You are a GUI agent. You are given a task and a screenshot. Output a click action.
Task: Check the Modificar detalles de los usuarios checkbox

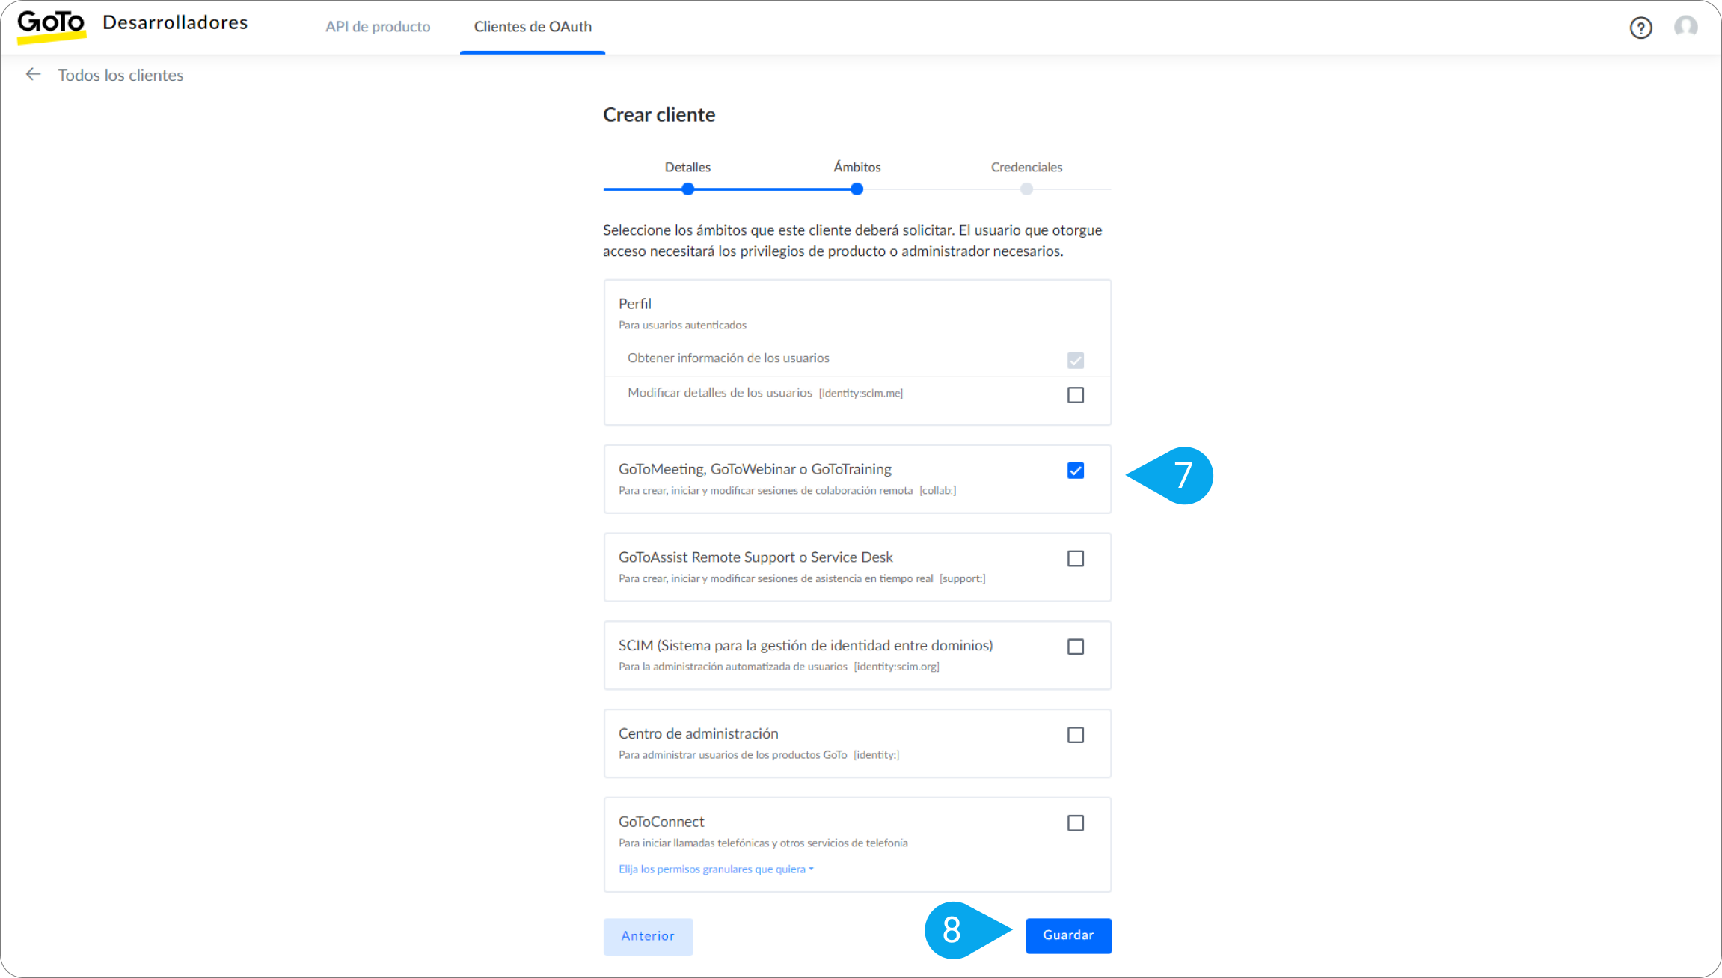click(1076, 395)
